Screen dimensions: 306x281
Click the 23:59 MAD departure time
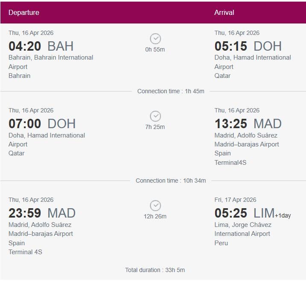tap(42, 213)
